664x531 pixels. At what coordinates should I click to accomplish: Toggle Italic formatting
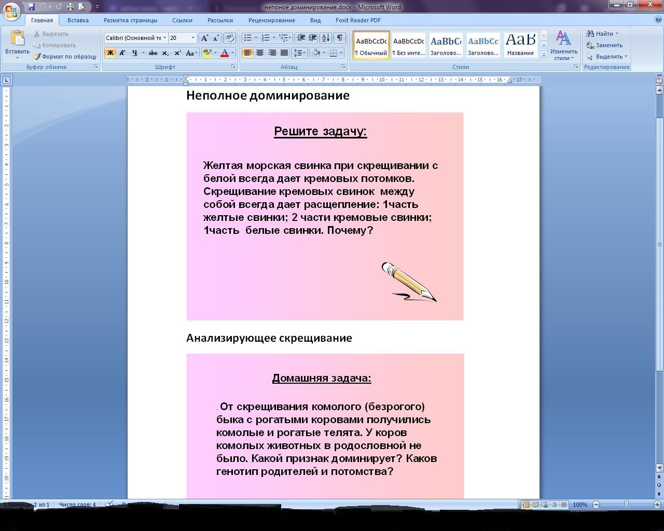point(122,53)
